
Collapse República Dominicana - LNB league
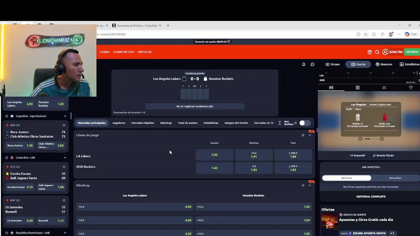point(65,233)
